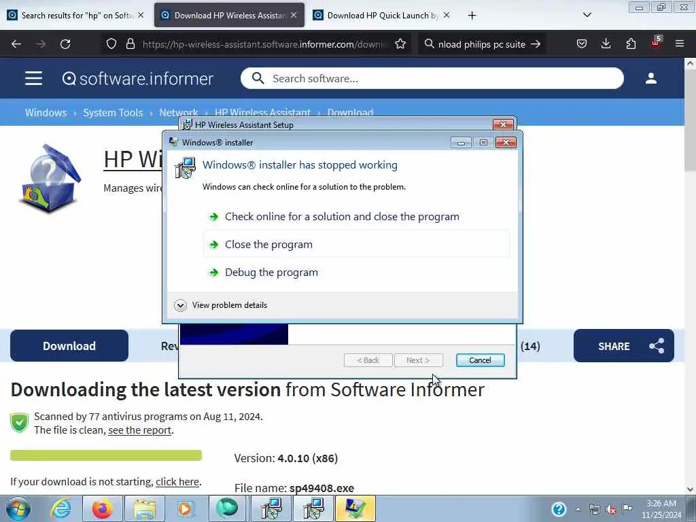The width and height of the screenshot is (696, 522).
Task: Click the search arrow in Firefox search box
Action: click(536, 44)
